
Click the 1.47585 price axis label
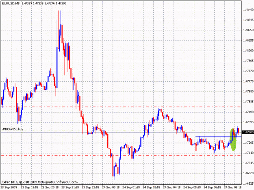tap(248, 102)
